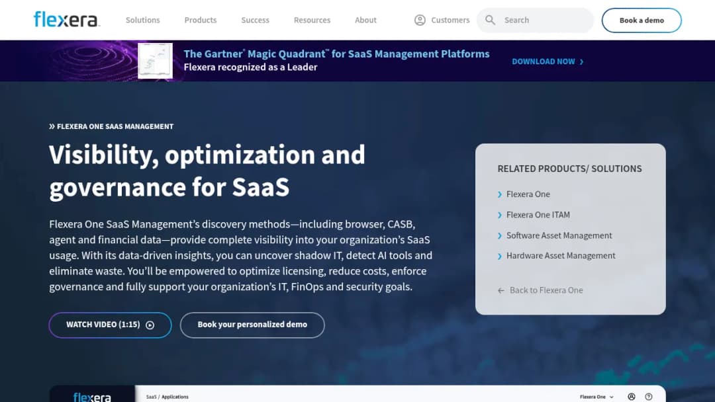Screen dimensions: 715x402
Task: Go to Customers link in header
Action: (x=450, y=20)
